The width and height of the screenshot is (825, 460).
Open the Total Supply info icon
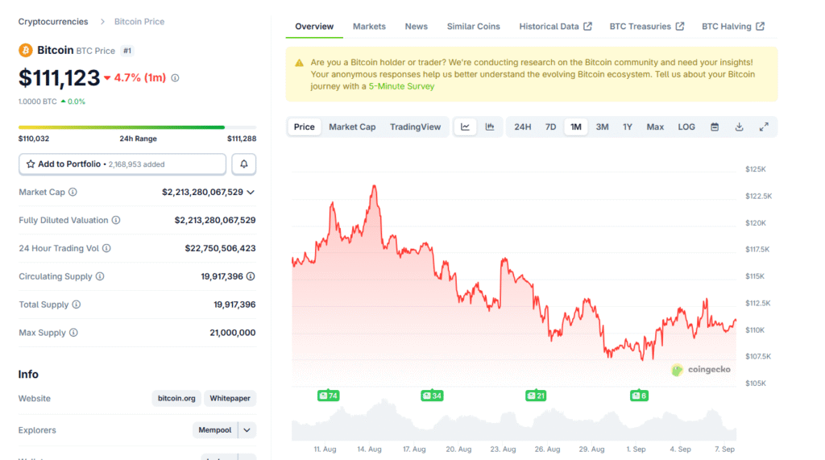pyautogui.click(x=77, y=305)
